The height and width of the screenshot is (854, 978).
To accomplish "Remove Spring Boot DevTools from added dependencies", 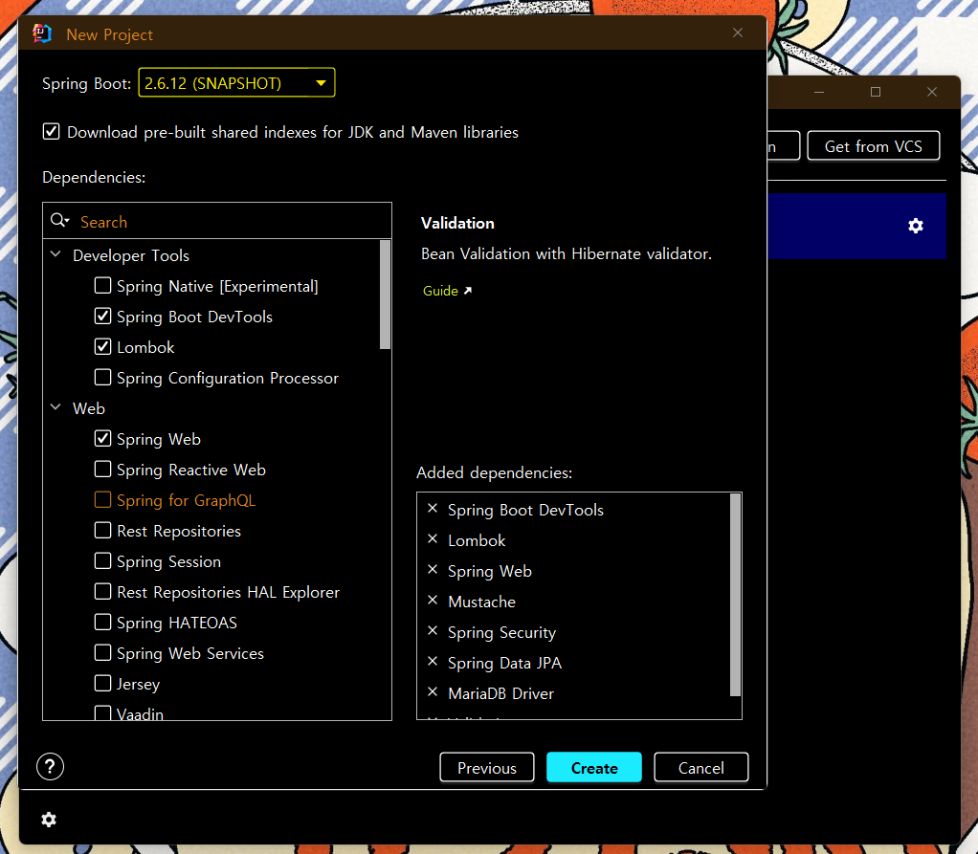I will click(433, 509).
